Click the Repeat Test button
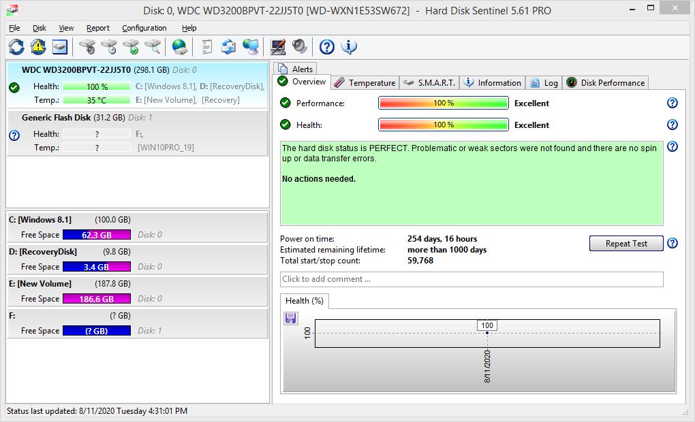 (x=626, y=244)
